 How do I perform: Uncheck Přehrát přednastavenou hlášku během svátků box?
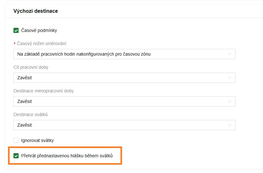(x=16, y=156)
